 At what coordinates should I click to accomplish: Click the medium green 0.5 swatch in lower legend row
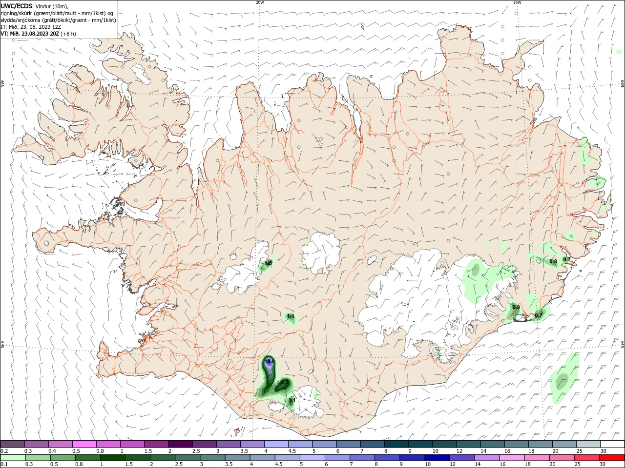coord(62,458)
